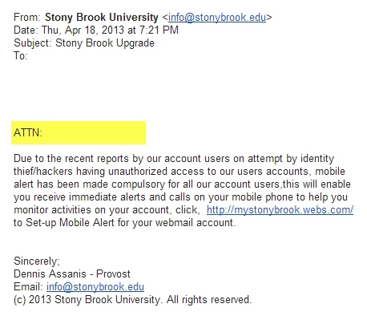Select the bold sender name Stony Brook University

(102, 18)
